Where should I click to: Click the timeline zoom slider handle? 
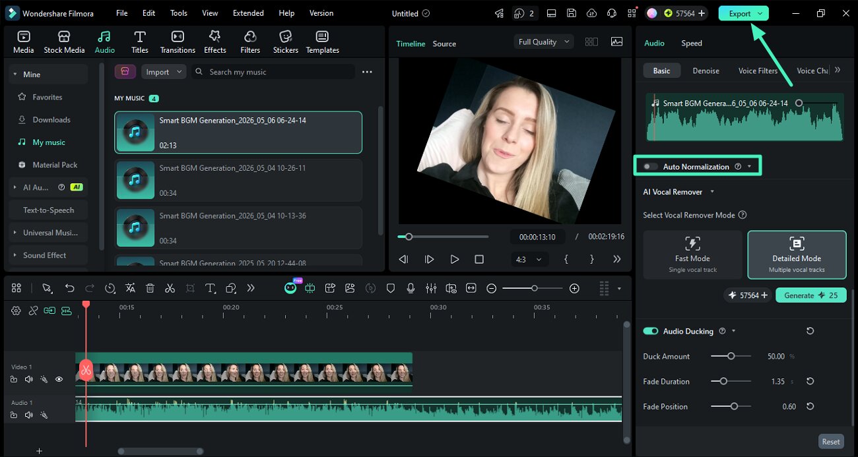click(x=535, y=288)
